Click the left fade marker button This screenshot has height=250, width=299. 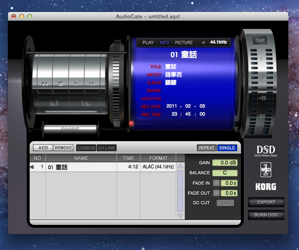[53, 103]
